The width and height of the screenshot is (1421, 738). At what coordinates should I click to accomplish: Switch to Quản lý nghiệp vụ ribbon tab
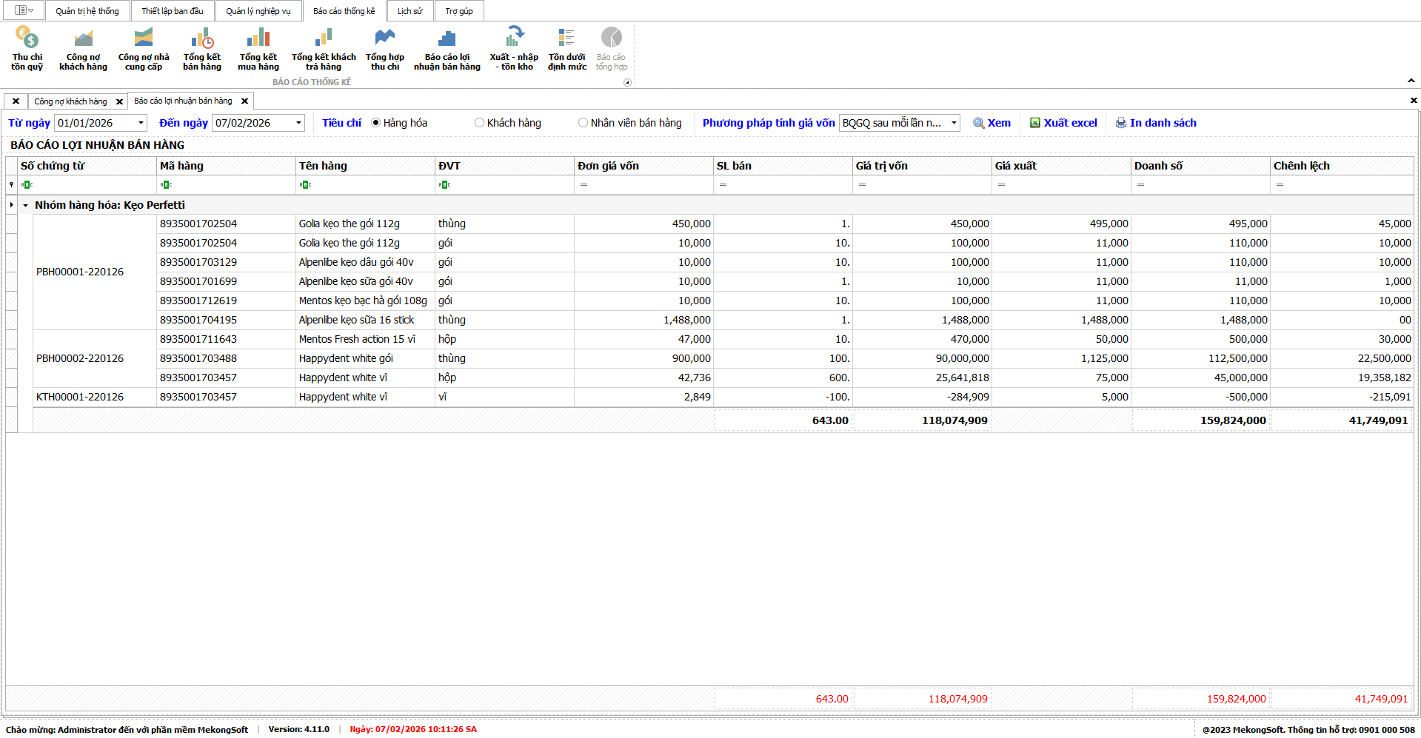(x=258, y=11)
